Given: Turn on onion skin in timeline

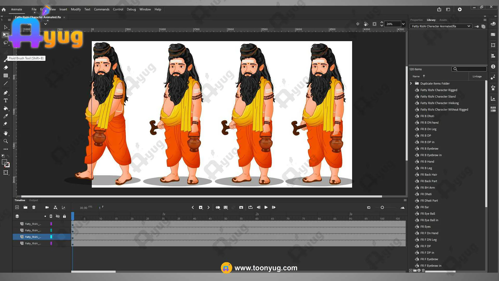Looking at the screenshot, I should (x=218, y=207).
